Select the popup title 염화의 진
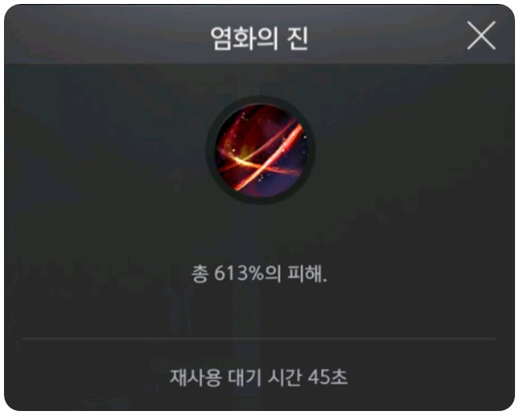 [259, 38]
